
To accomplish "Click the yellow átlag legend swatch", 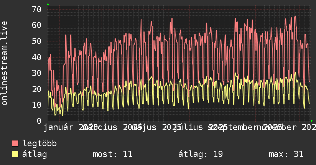I will coord(15,154).
